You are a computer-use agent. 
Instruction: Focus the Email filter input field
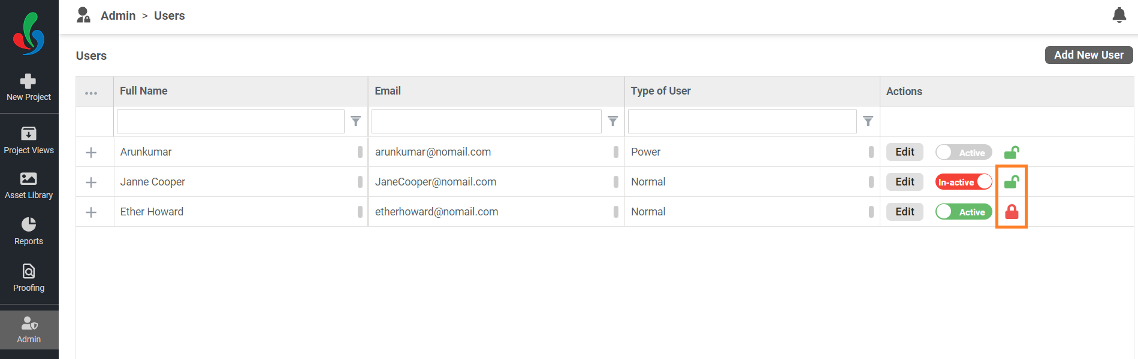click(486, 121)
